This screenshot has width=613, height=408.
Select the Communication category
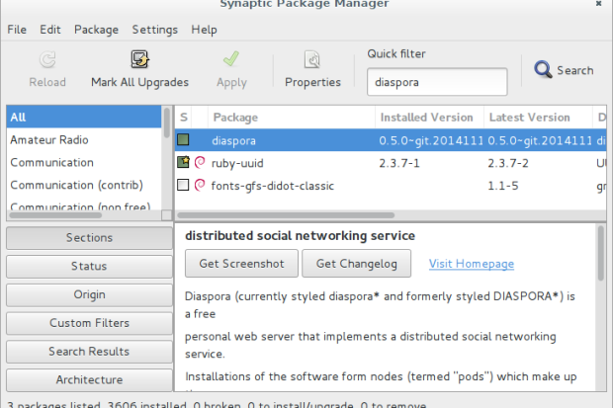pyautogui.click(x=84, y=162)
